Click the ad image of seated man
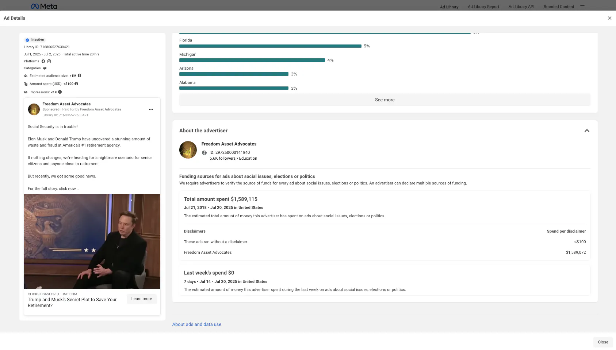Screen dimensions: 616x350 pos(92,241)
